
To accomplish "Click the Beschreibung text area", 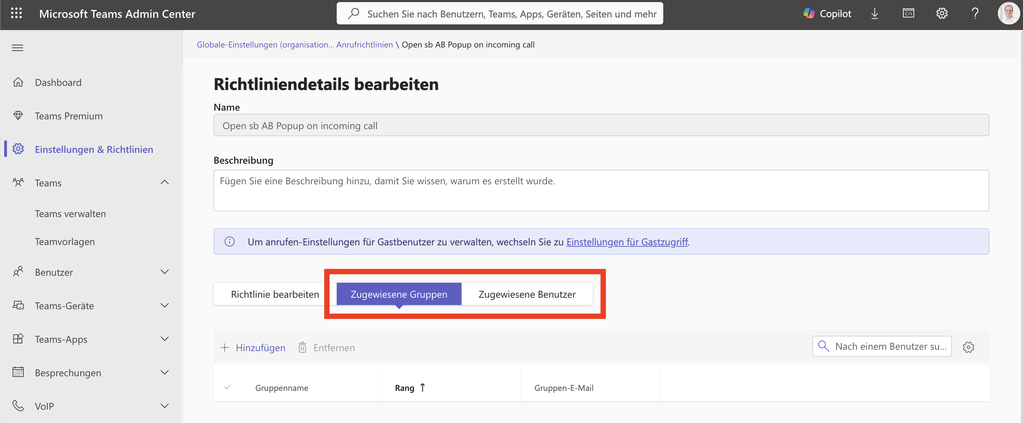I will tap(601, 191).
